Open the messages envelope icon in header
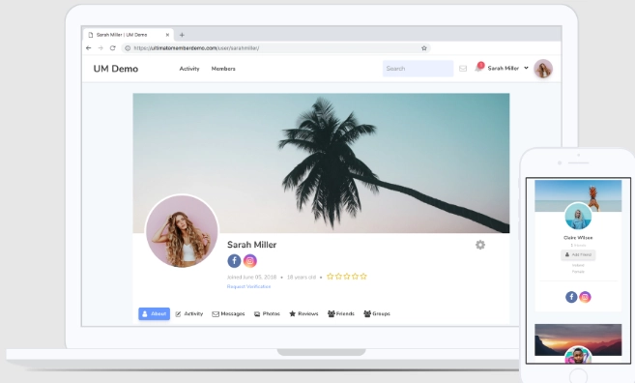The width and height of the screenshot is (635, 383). coord(463,69)
